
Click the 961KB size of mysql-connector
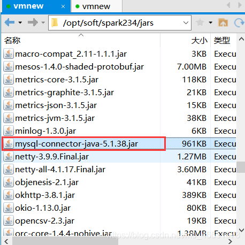194,144
